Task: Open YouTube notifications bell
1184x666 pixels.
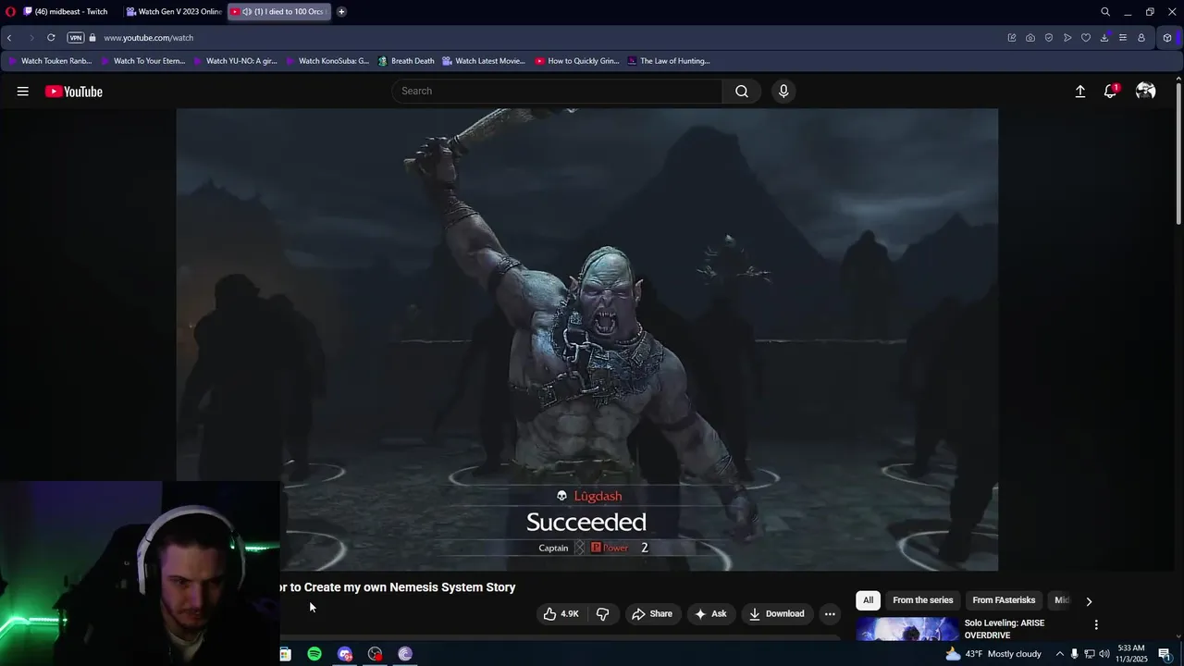Action: pyautogui.click(x=1110, y=91)
